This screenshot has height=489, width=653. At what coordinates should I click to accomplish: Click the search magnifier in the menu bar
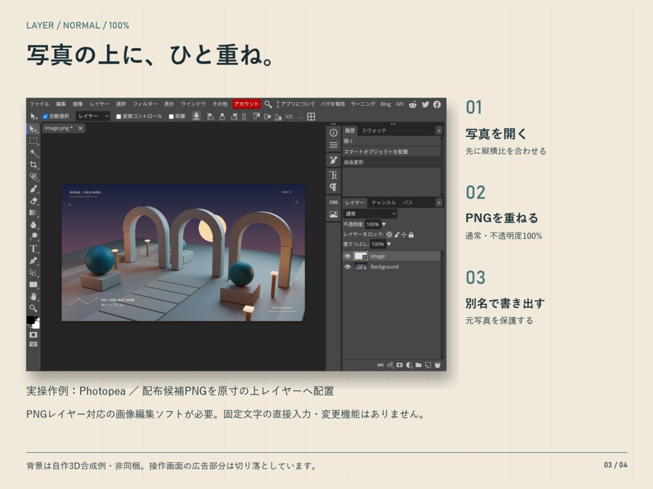[268, 104]
